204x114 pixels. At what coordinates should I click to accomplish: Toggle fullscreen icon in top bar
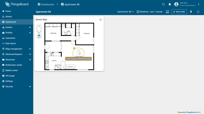click(x=163, y=4)
